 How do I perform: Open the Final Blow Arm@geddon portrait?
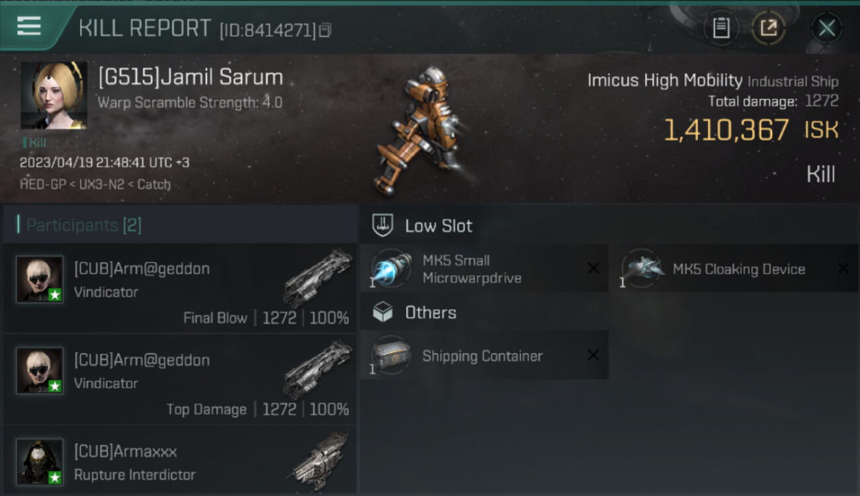40,279
